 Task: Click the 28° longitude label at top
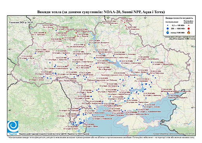tap(71, 18)
